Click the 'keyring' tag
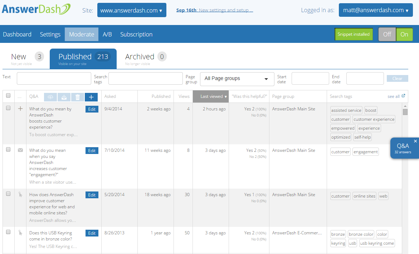Viewport: 419px width, 254px height. click(338, 243)
